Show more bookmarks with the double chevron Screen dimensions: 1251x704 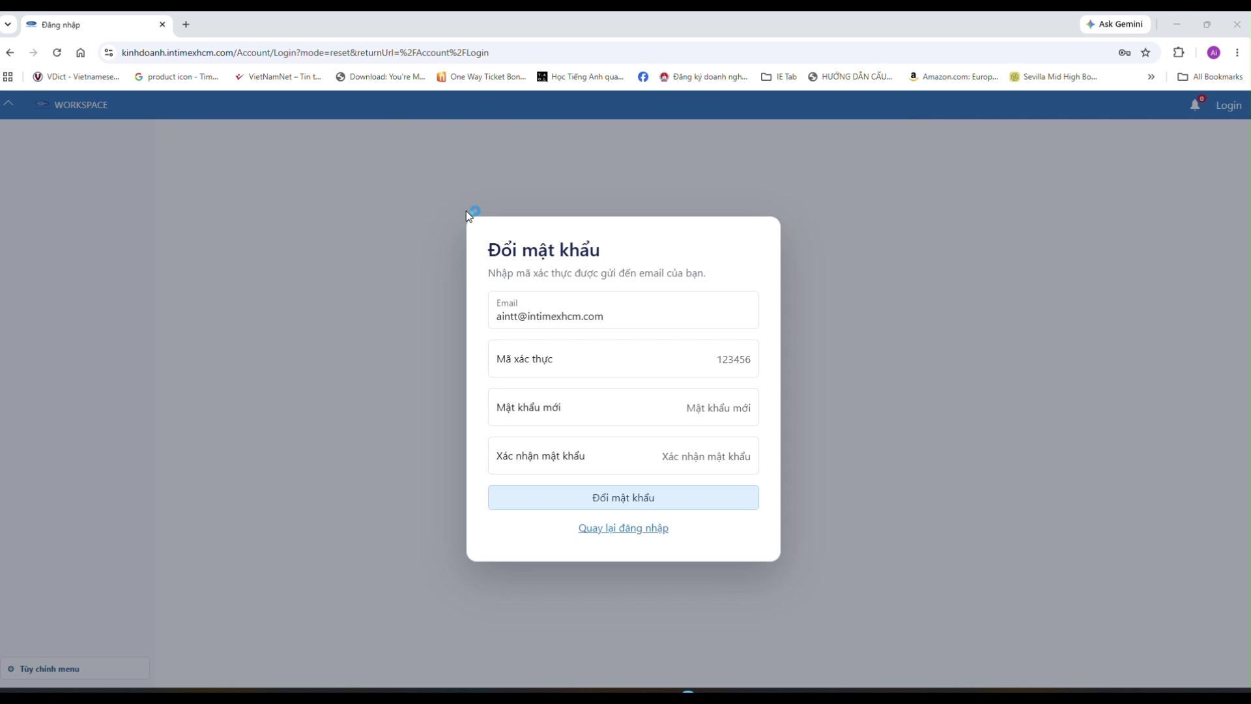[1151, 77]
